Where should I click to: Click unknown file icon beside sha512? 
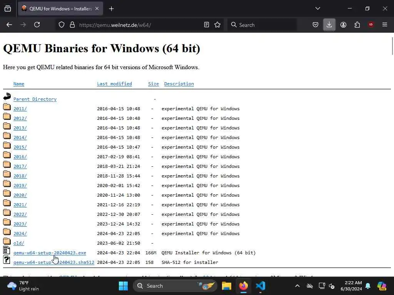click(7, 260)
